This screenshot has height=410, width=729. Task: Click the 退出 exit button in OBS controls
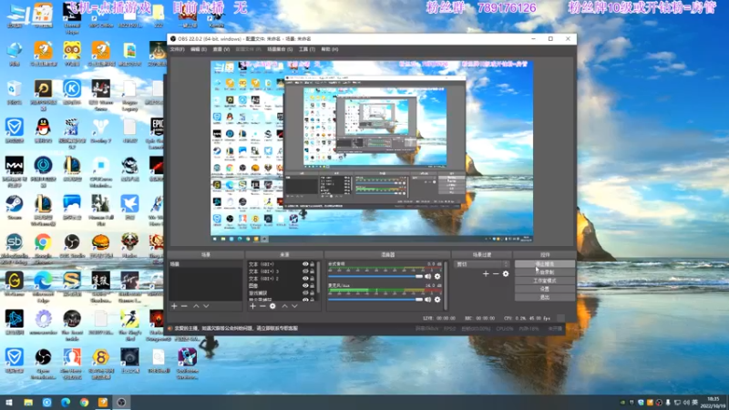click(x=544, y=298)
